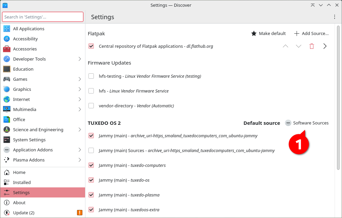Click the vertical scrollbar of sources list
Viewport: 342px width, 218px height.
(338, 98)
